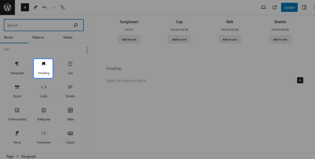Click the /heading paragraph text
This screenshot has height=159, width=315.
pyautogui.click(x=113, y=68)
